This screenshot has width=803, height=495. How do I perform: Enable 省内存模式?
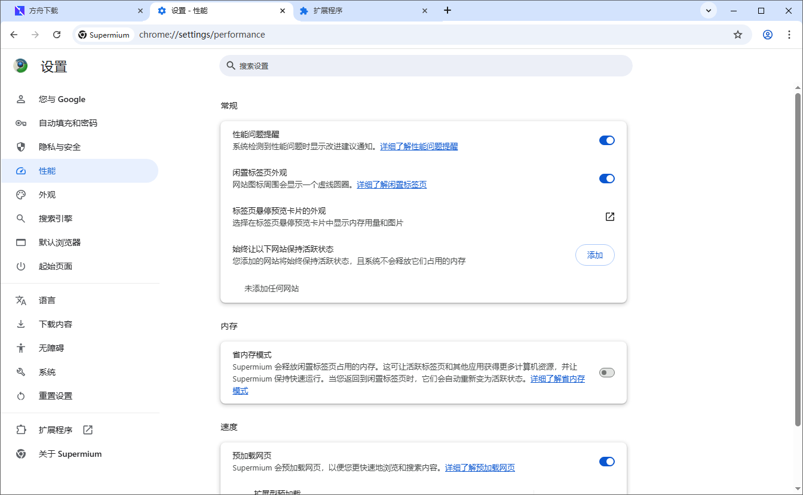[606, 372]
